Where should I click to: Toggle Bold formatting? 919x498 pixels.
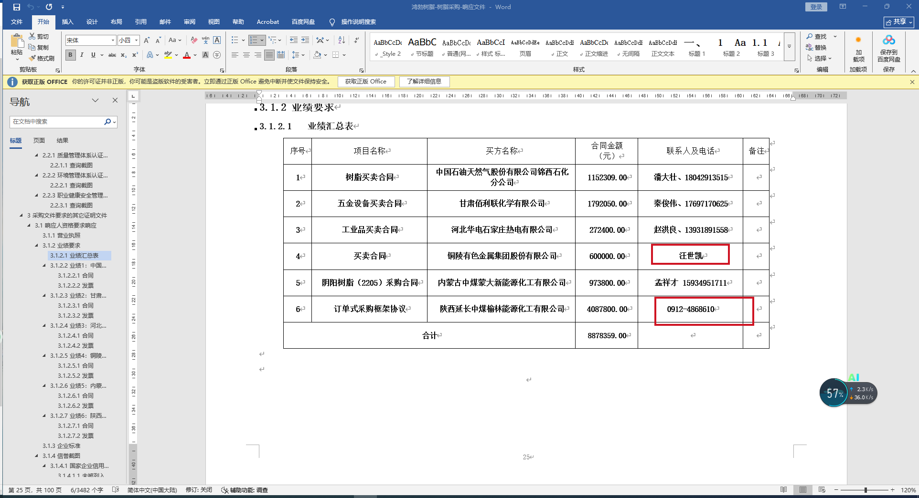pyautogui.click(x=71, y=55)
